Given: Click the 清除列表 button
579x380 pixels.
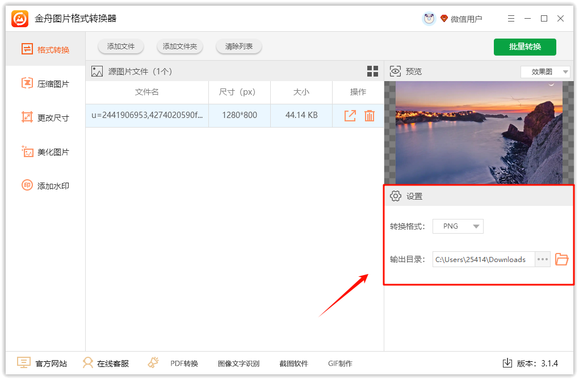Looking at the screenshot, I should pyautogui.click(x=239, y=47).
